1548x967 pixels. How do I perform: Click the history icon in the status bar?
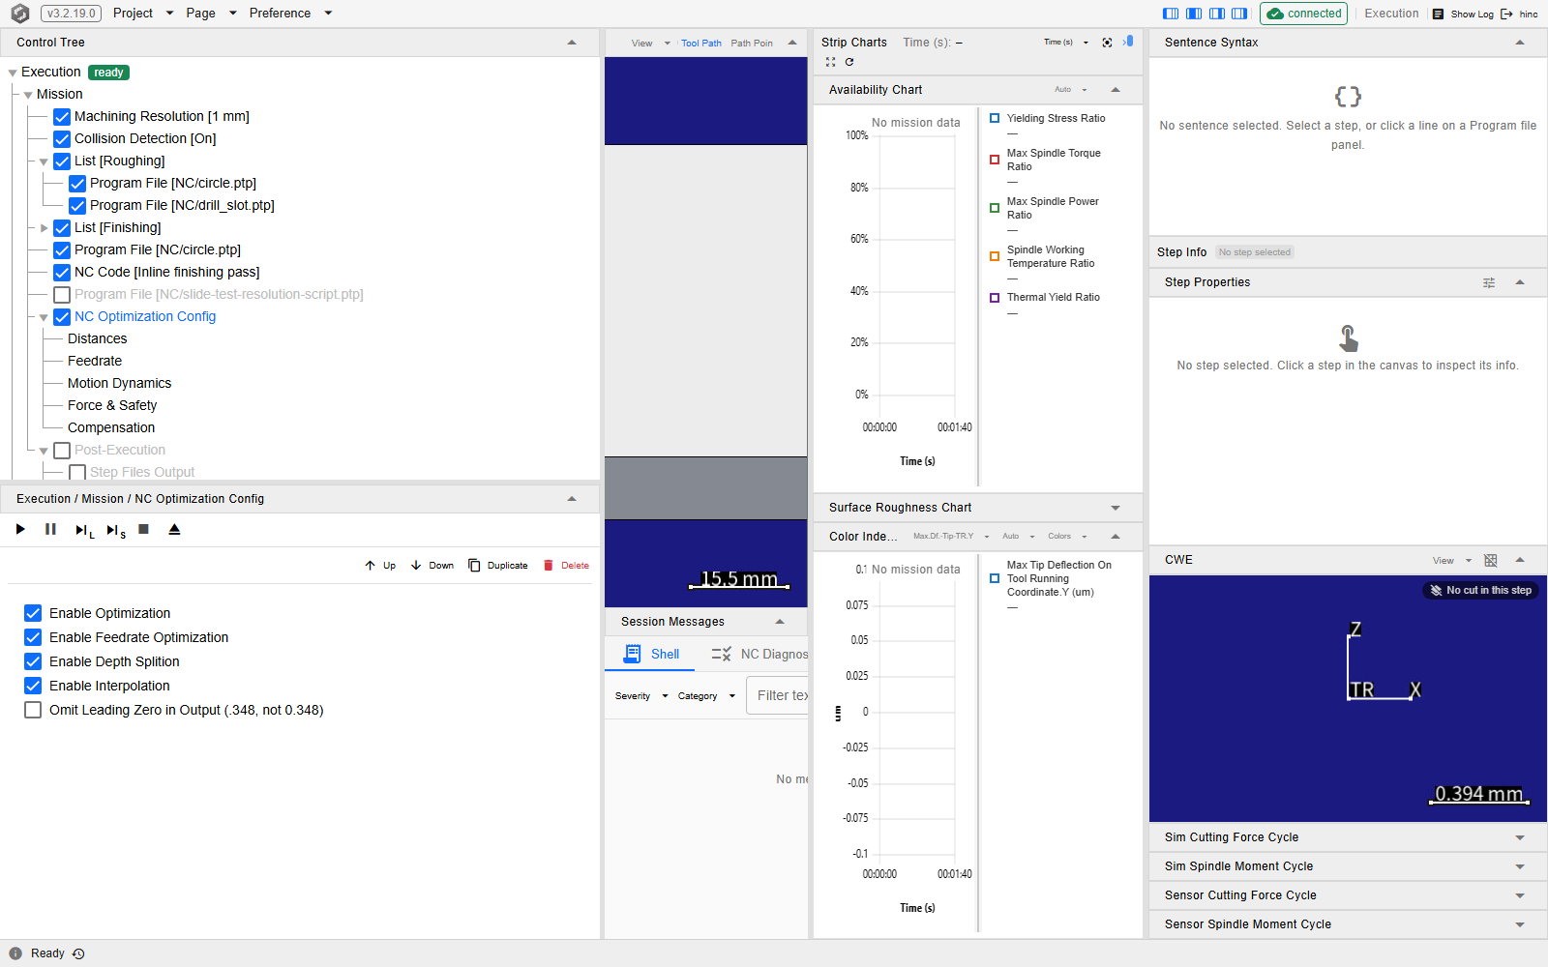coord(78,953)
